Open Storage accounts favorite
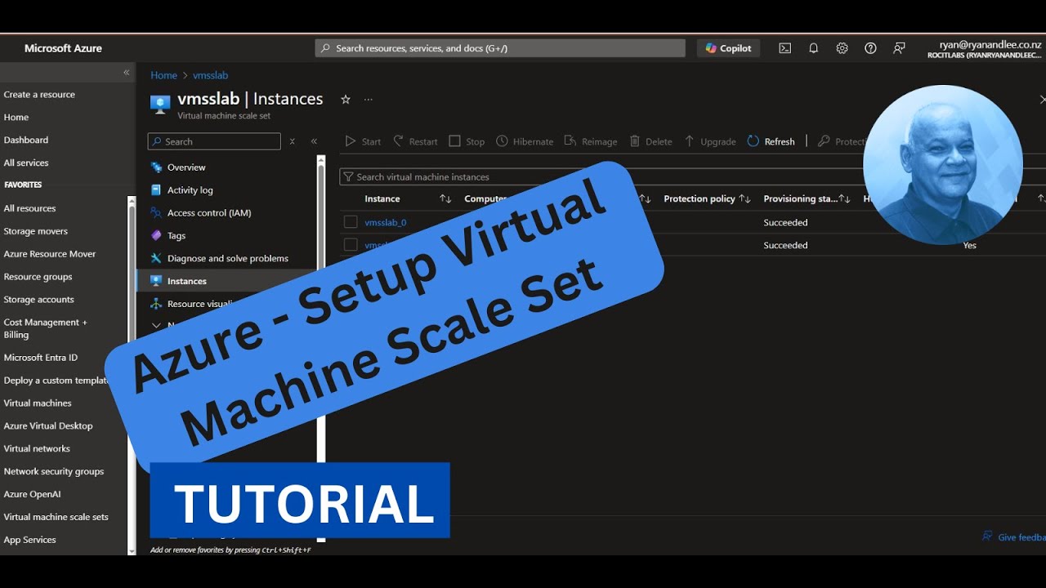The width and height of the screenshot is (1046, 588). pyautogui.click(x=39, y=300)
